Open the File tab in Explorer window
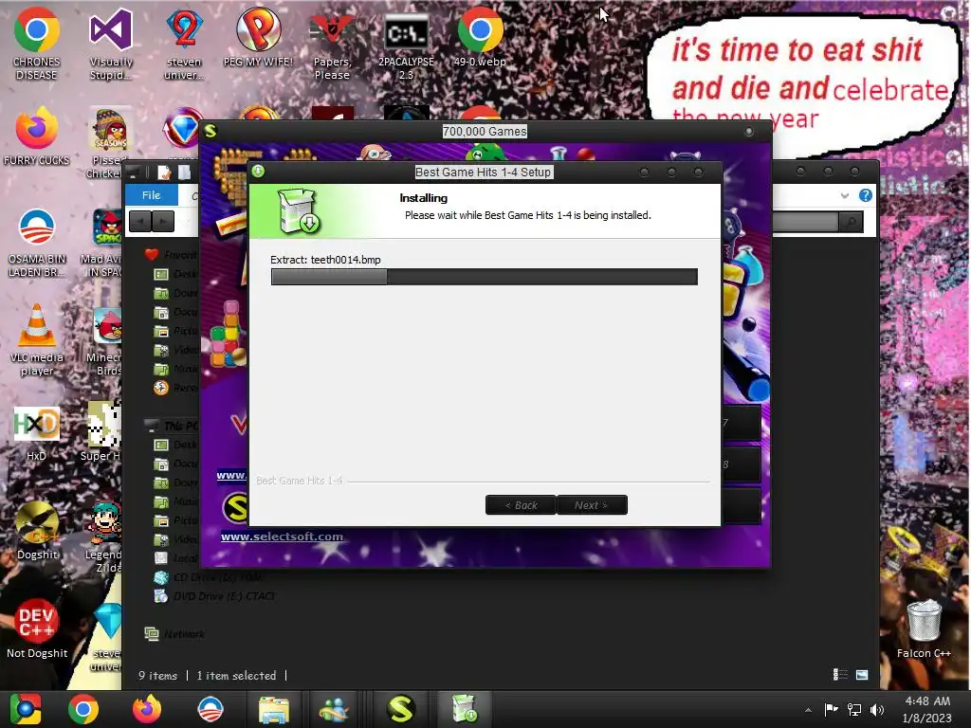 tap(151, 195)
